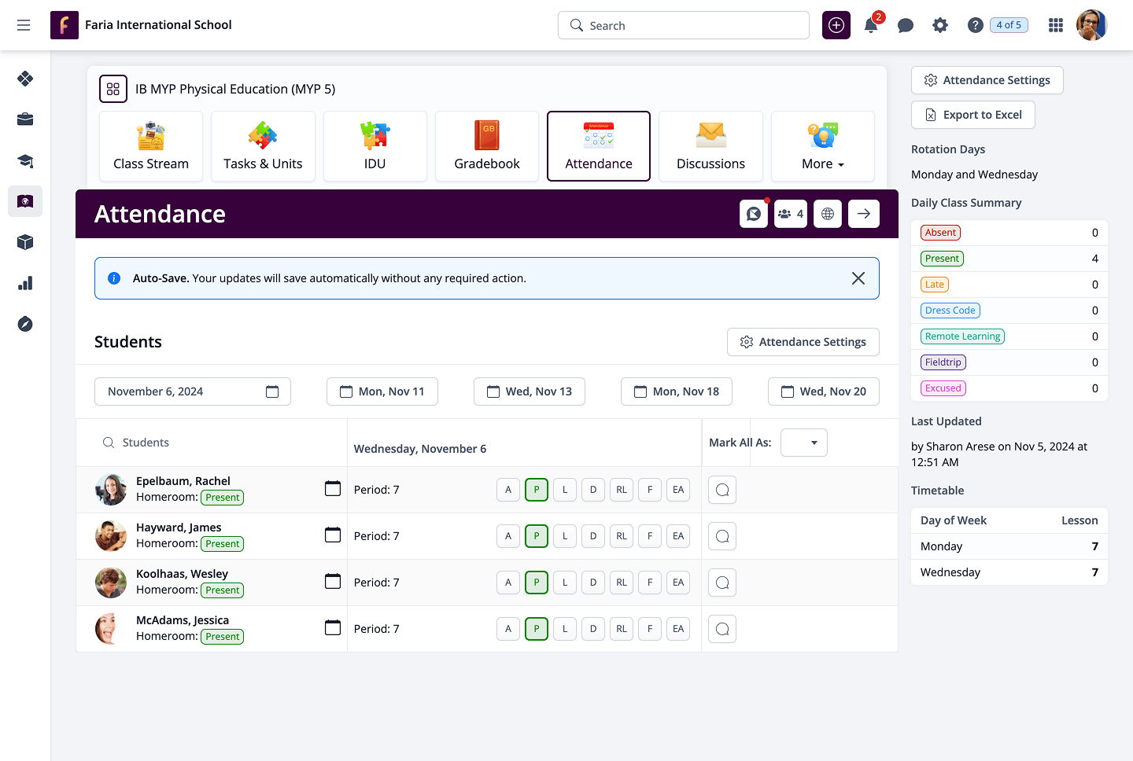Viewport: 1133px width, 761px height.
Task: Mark Rachel Epelbaum as Absent (A)
Action: (508, 490)
